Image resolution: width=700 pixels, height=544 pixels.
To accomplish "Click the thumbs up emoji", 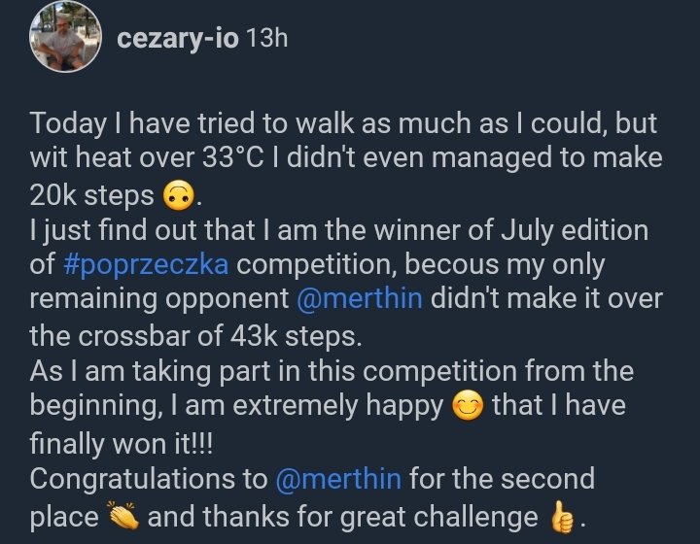I will pyautogui.click(x=562, y=517).
